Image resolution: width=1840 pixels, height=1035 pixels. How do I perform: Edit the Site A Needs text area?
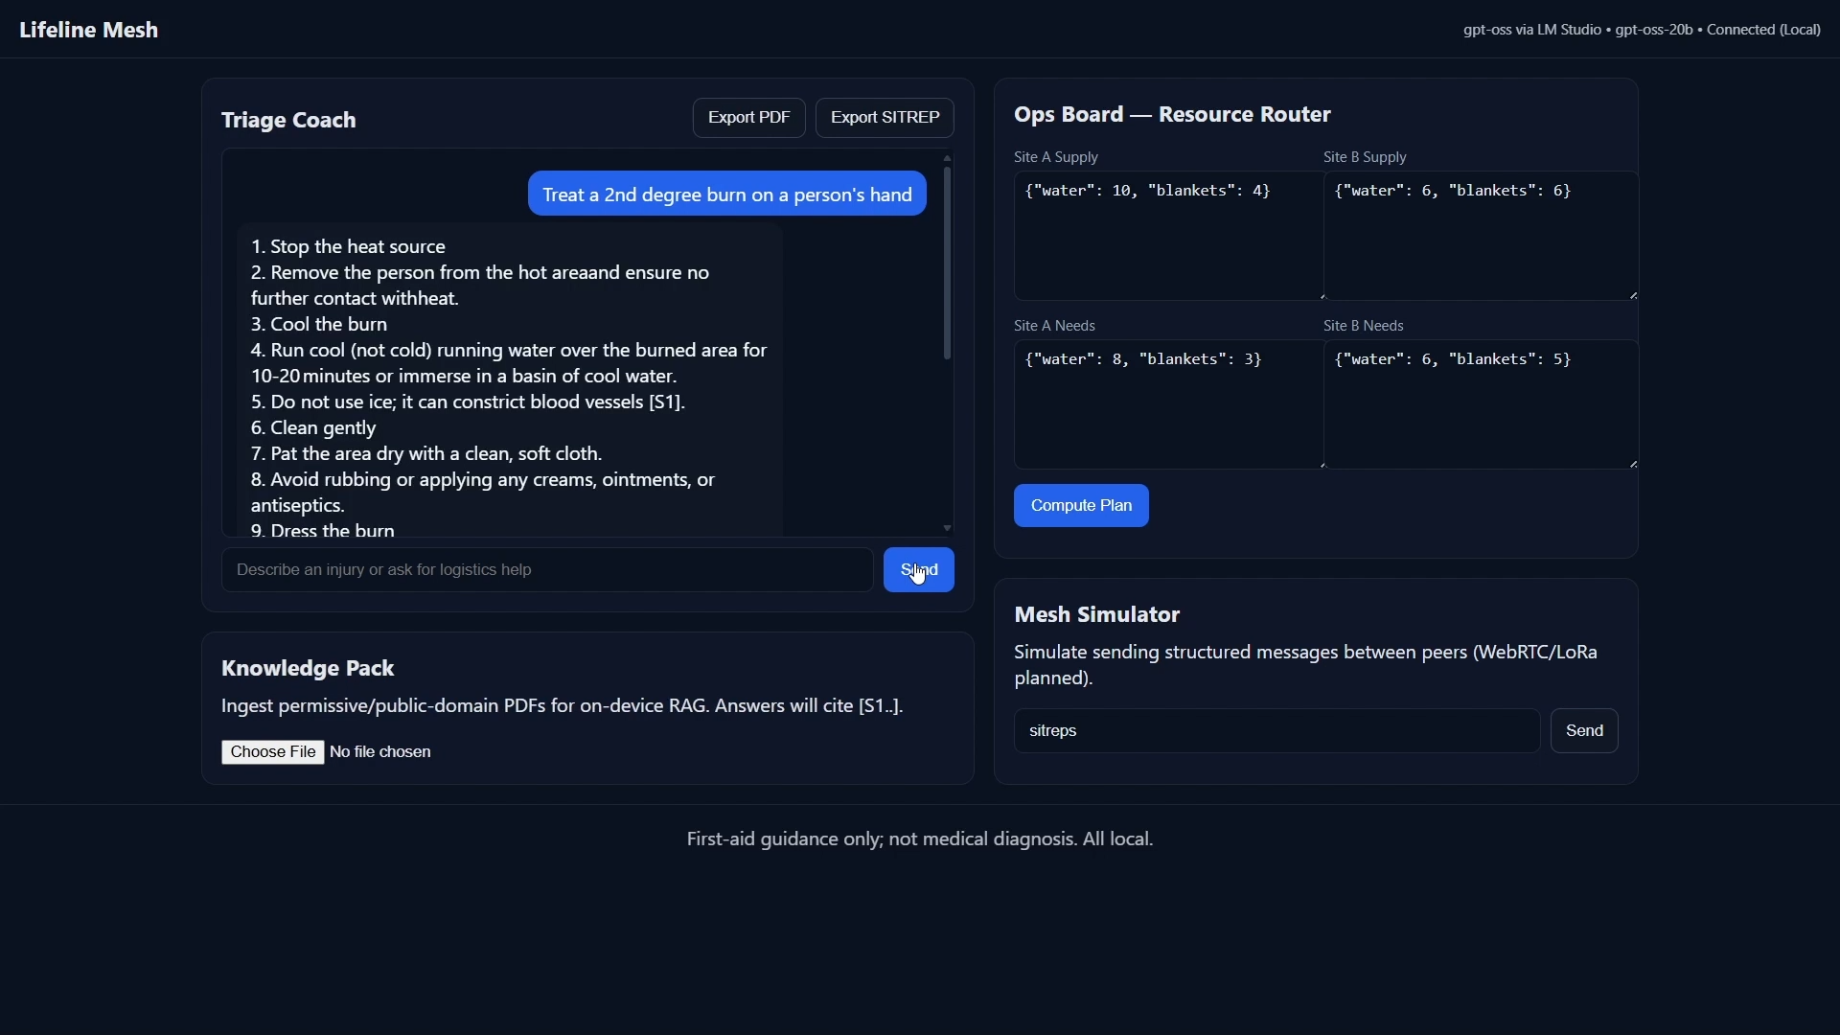point(1168,404)
